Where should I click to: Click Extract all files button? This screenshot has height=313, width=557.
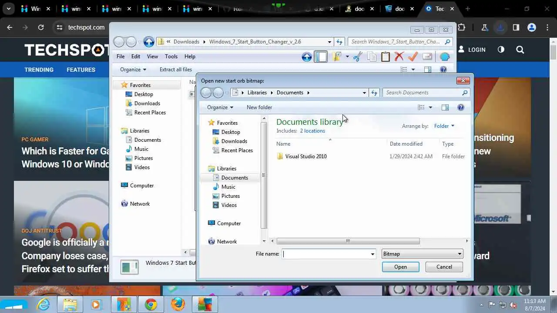click(176, 70)
